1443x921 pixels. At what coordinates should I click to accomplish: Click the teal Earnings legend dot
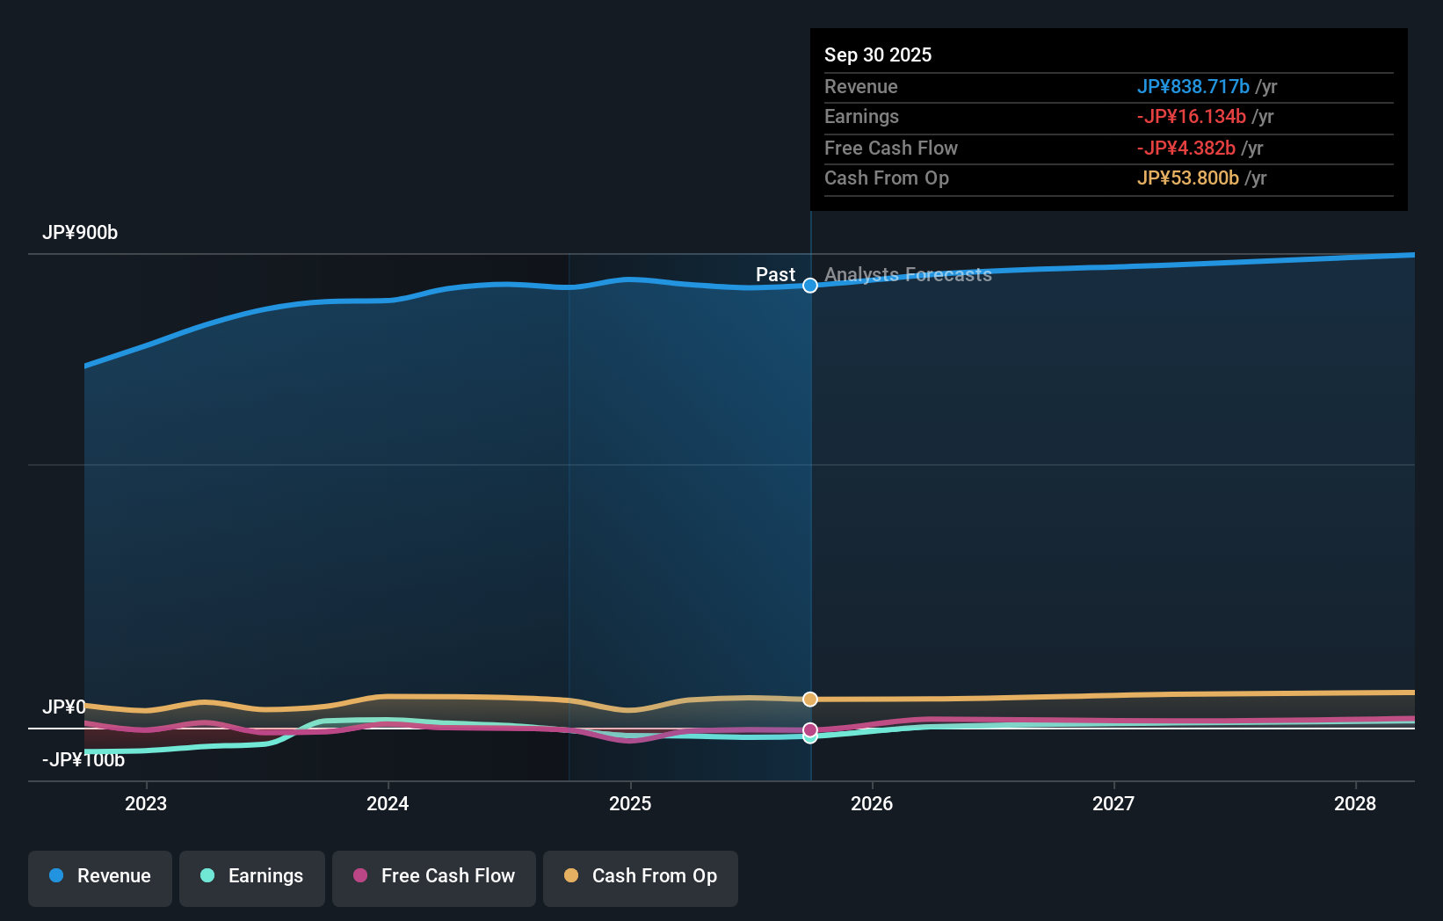pos(206,876)
